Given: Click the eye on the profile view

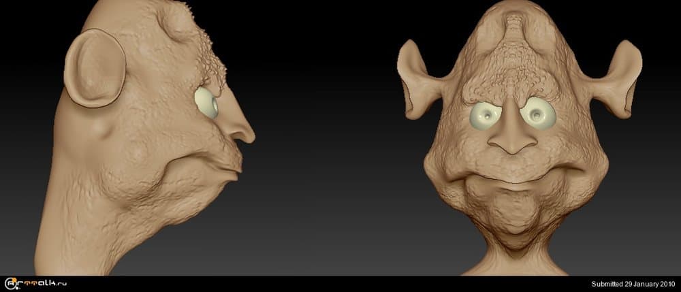Looking at the screenshot, I should [x=206, y=103].
